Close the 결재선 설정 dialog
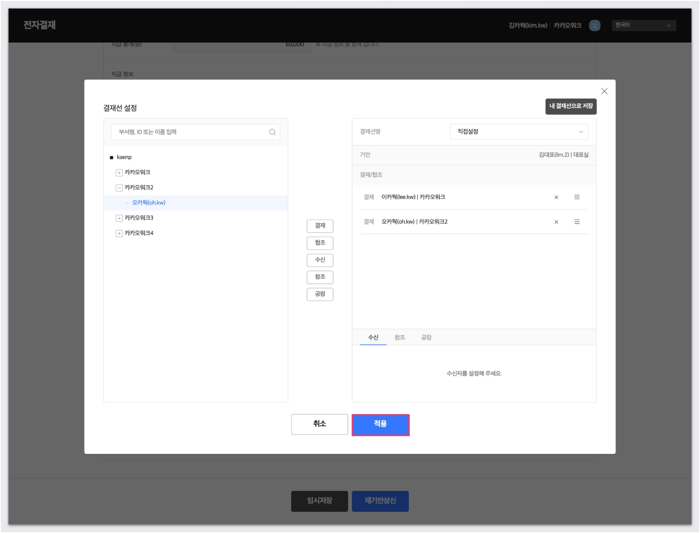This screenshot has height=533, width=700. pyautogui.click(x=604, y=91)
